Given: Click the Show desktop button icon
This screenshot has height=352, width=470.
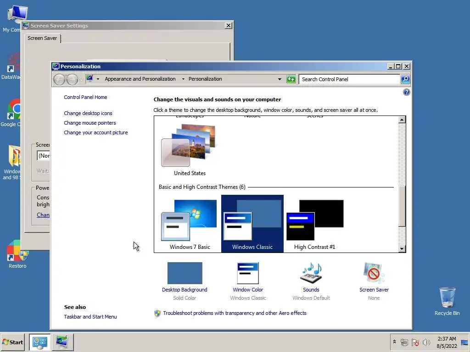Looking at the screenshot, I should tap(464, 342).
